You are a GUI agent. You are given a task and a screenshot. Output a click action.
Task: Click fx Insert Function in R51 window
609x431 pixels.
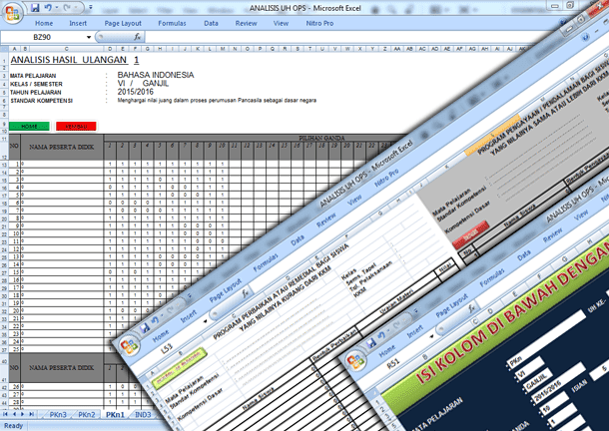pyautogui.click(x=472, y=308)
